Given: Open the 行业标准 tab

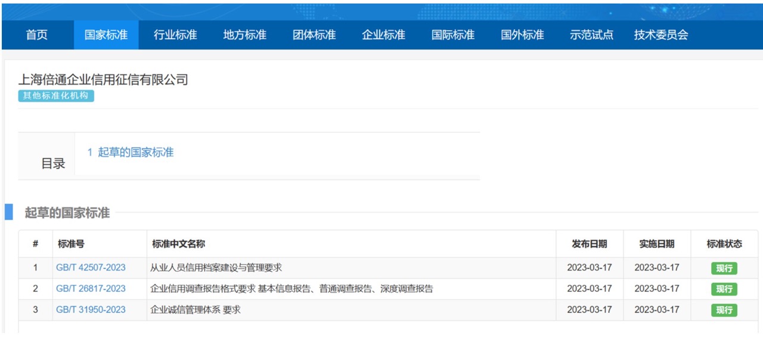Looking at the screenshot, I should point(175,35).
